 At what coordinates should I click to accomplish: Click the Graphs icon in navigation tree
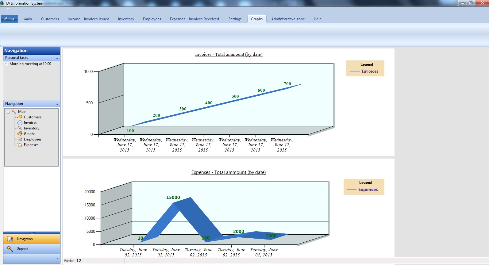tap(20, 134)
